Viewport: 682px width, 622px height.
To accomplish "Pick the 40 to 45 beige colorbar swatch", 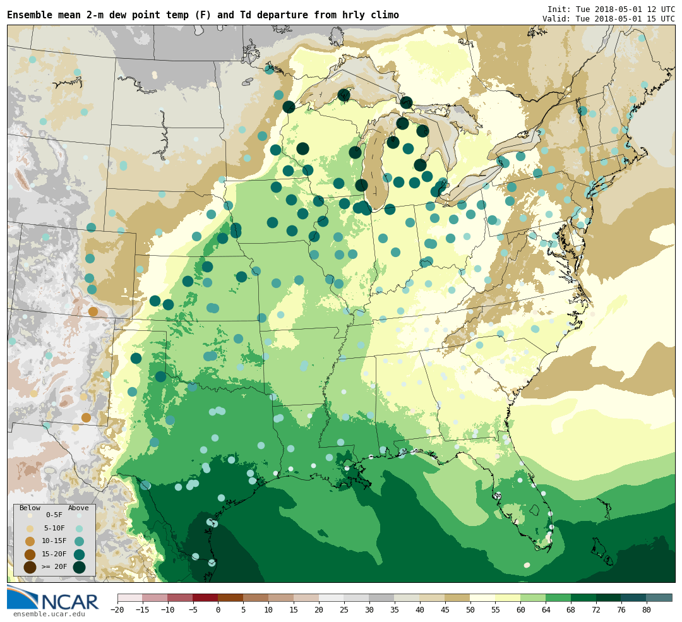I will (433, 597).
